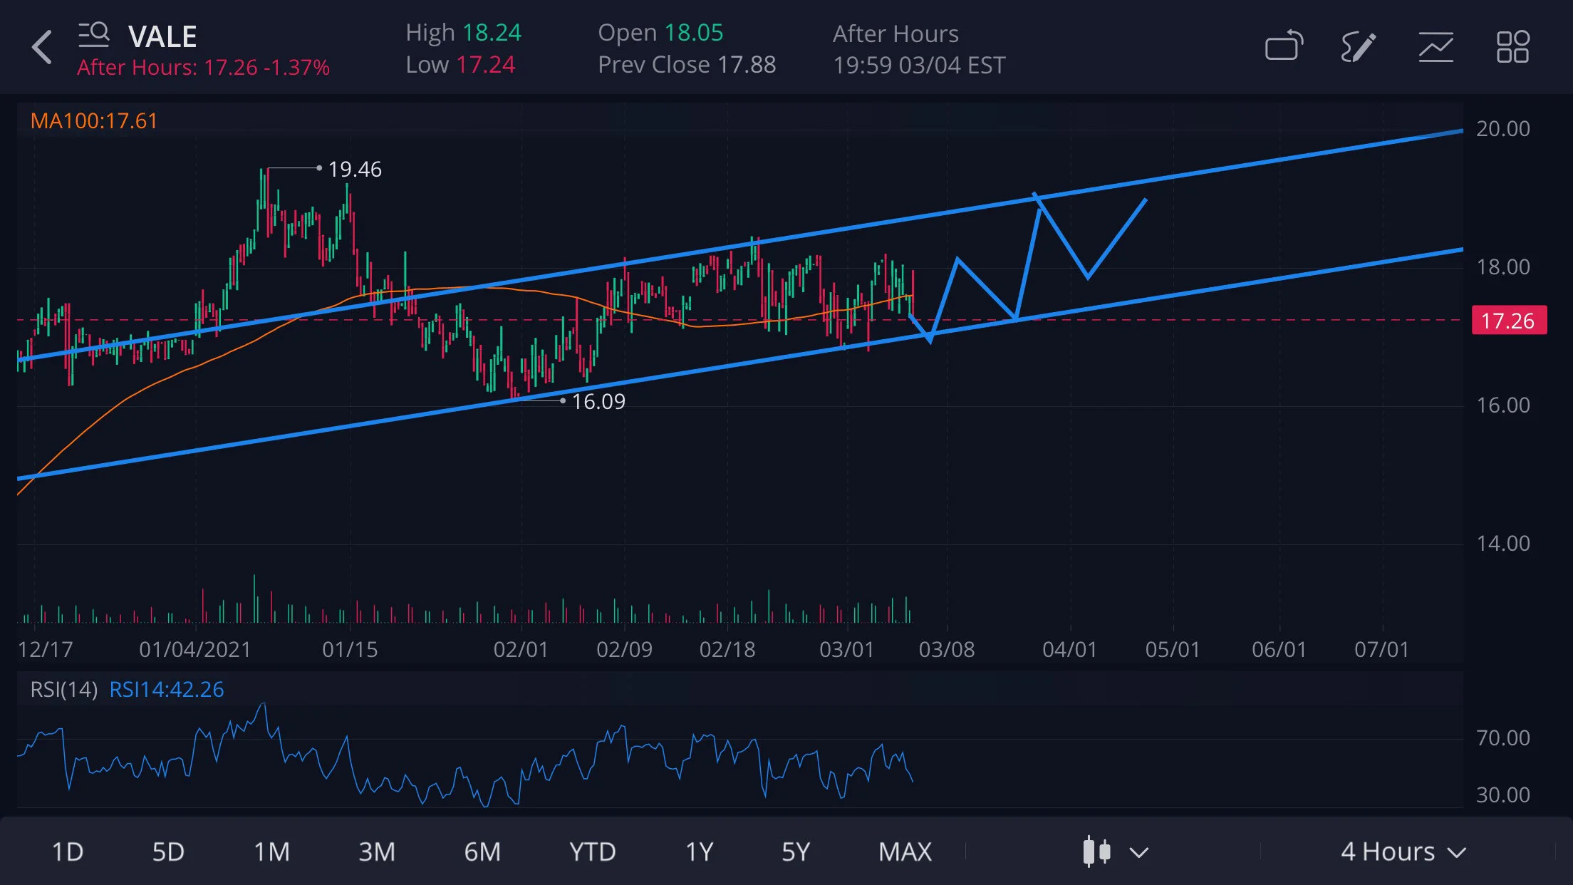The height and width of the screenshot is (885, 1573).
Task: Tap the VALE ticker name
Action: point(162,36)
